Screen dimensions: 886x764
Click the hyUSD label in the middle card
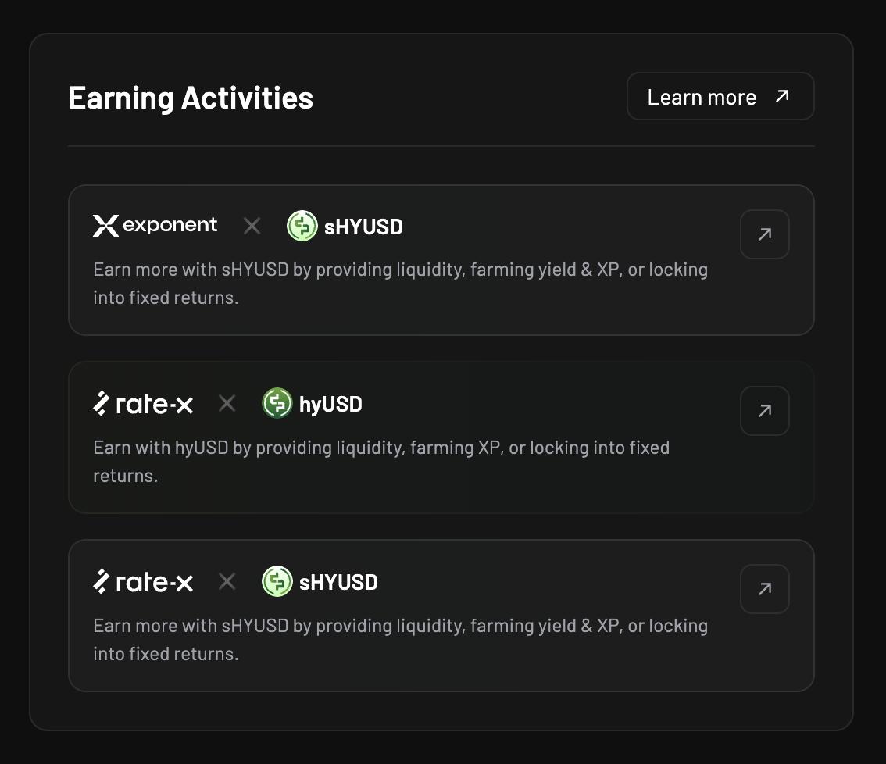(x=330, y=405)
